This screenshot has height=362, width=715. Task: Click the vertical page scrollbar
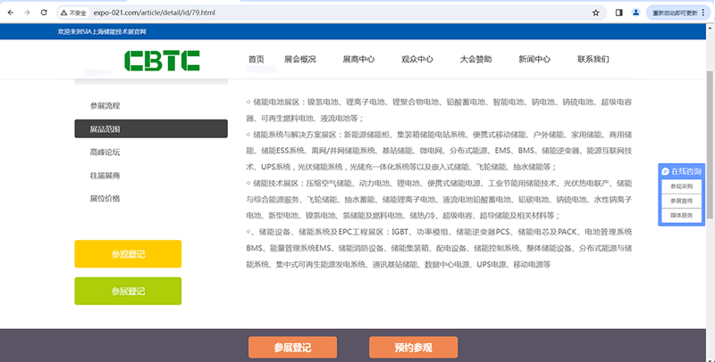[710, 134]
